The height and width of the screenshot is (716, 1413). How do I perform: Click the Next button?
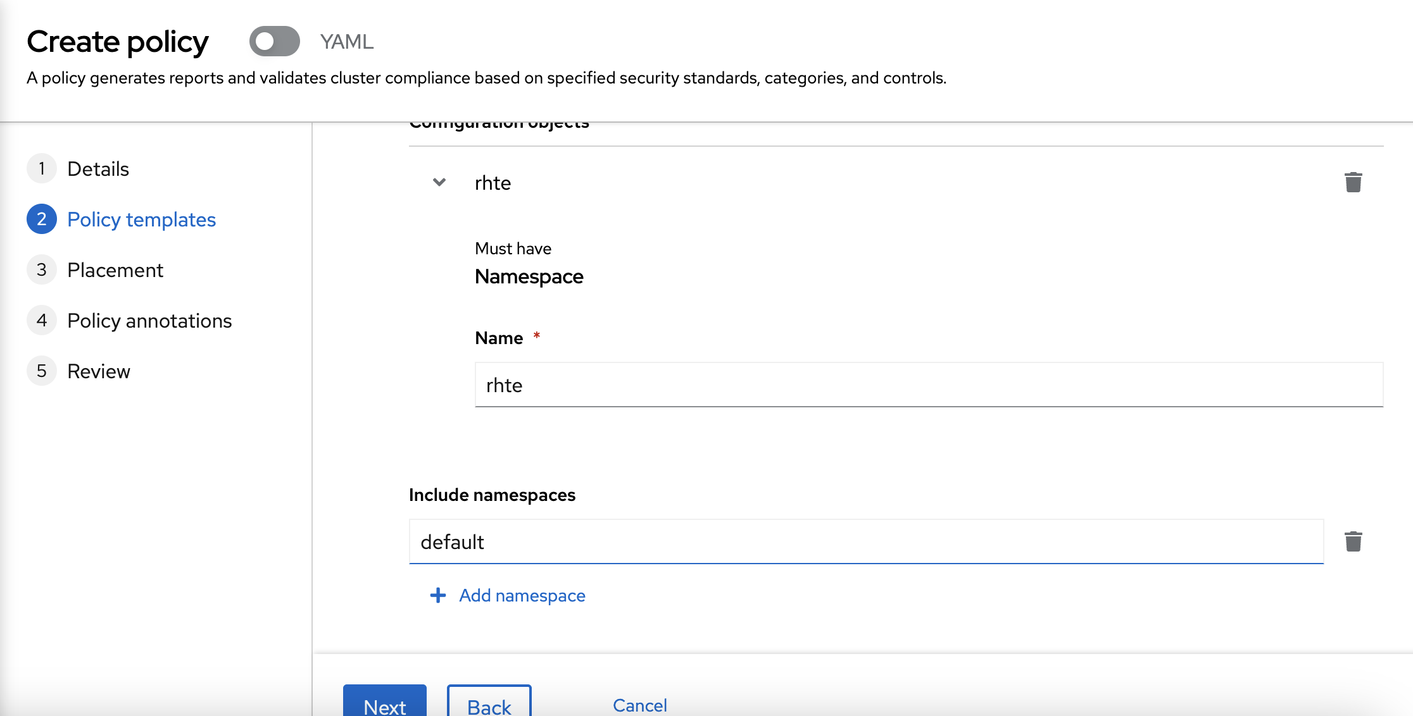coord(385,701)
